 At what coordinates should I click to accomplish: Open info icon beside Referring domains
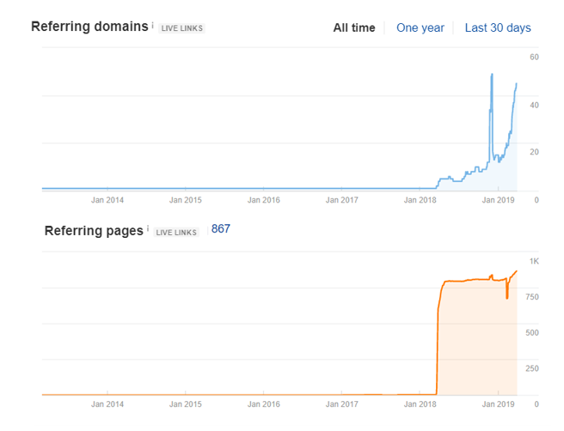pos(152,25)
